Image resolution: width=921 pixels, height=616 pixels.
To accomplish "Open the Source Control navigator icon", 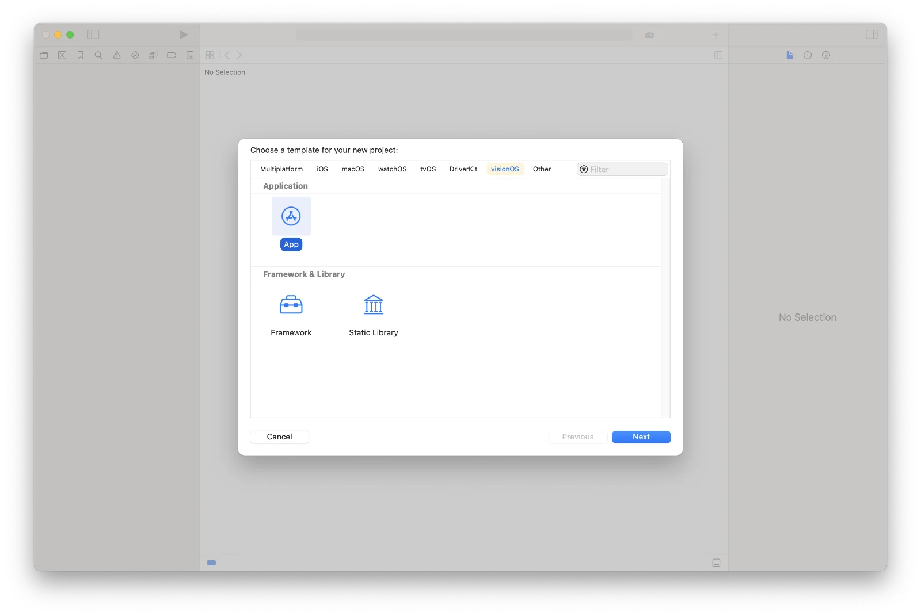I will (x=62, y=55).
